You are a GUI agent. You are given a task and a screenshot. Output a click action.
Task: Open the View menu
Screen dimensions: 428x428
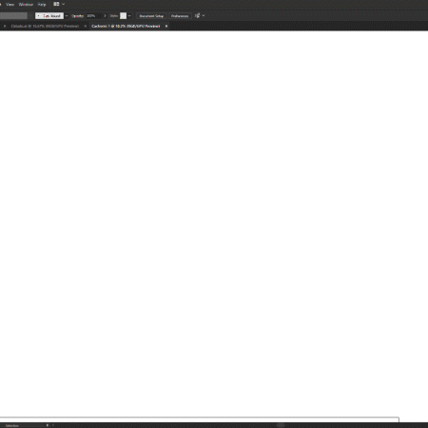(x=10, y=5)
